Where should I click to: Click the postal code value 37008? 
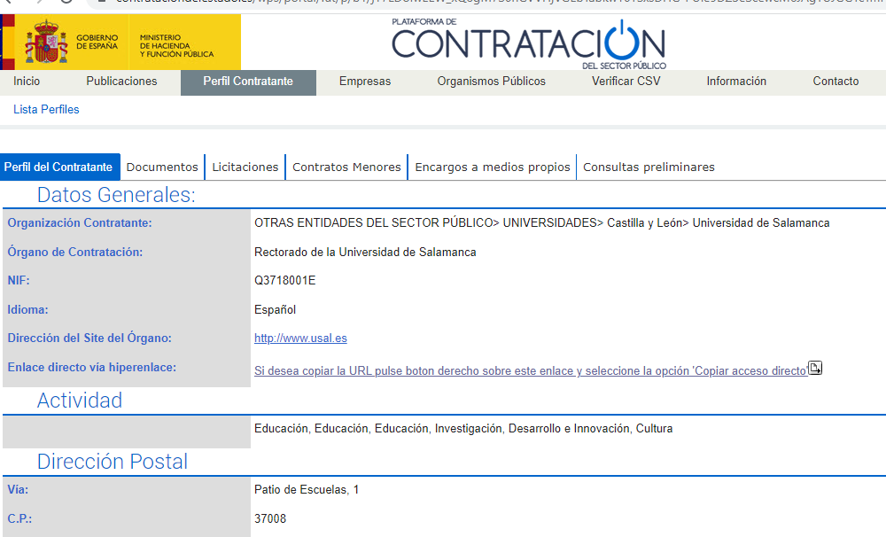[270, 519]
